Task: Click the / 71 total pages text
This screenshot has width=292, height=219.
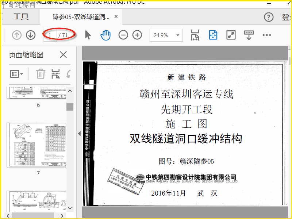Action: coord(63,35)
